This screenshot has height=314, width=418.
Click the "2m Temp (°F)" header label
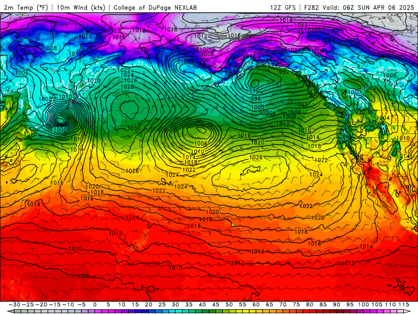pos(26,7)
